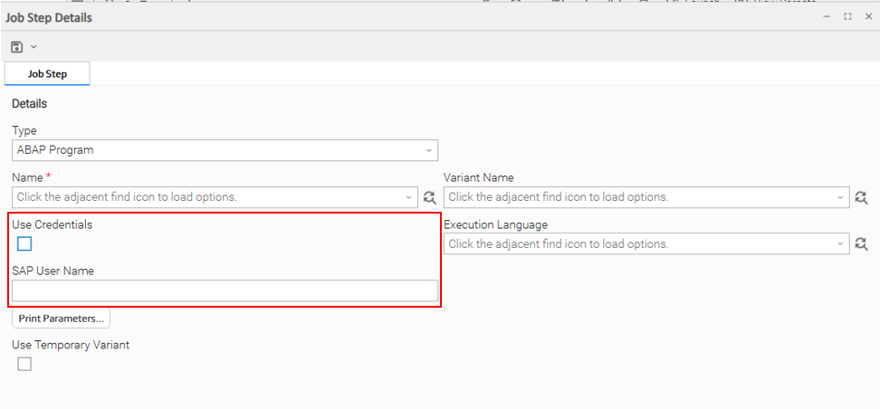Click inside the Execution Language text field

[638, 244]
